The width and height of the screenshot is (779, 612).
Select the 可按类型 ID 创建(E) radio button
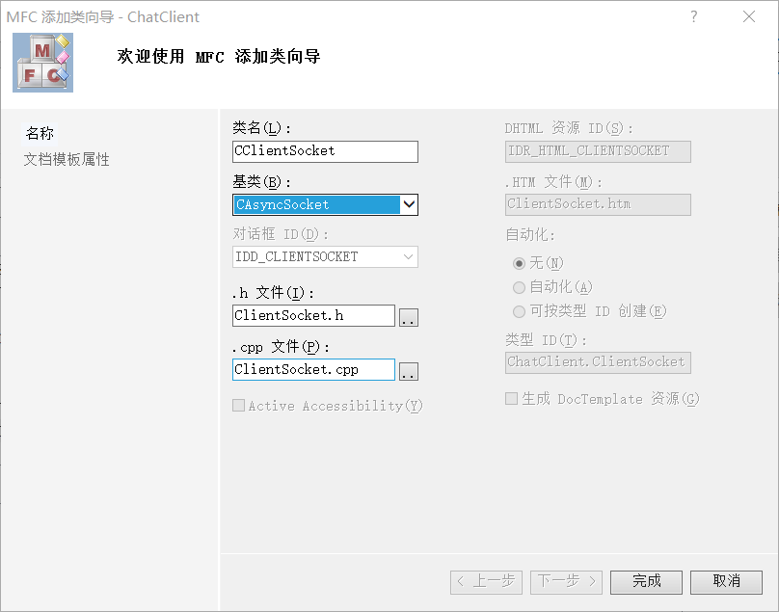(518, 310)
